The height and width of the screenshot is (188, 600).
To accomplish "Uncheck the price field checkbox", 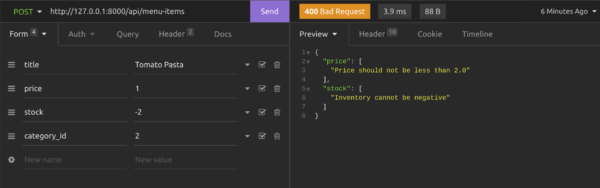I will [262, 89].
